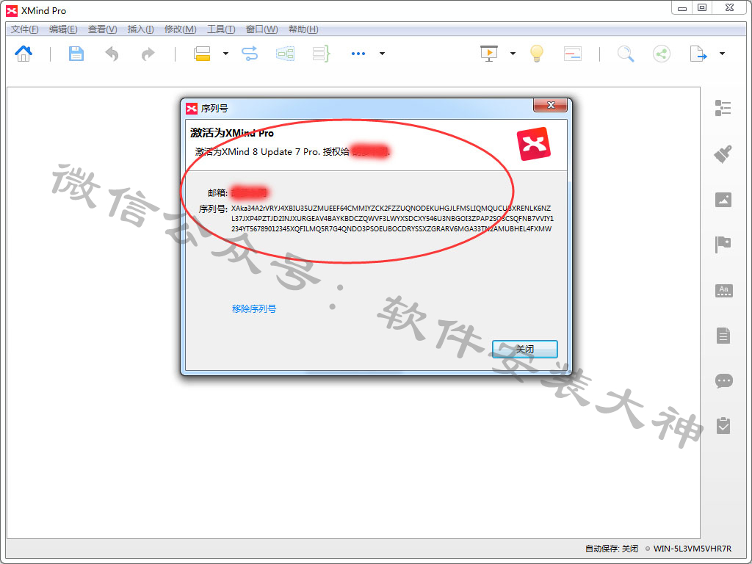
Task: Click the export icon
Action: (698, 54)
